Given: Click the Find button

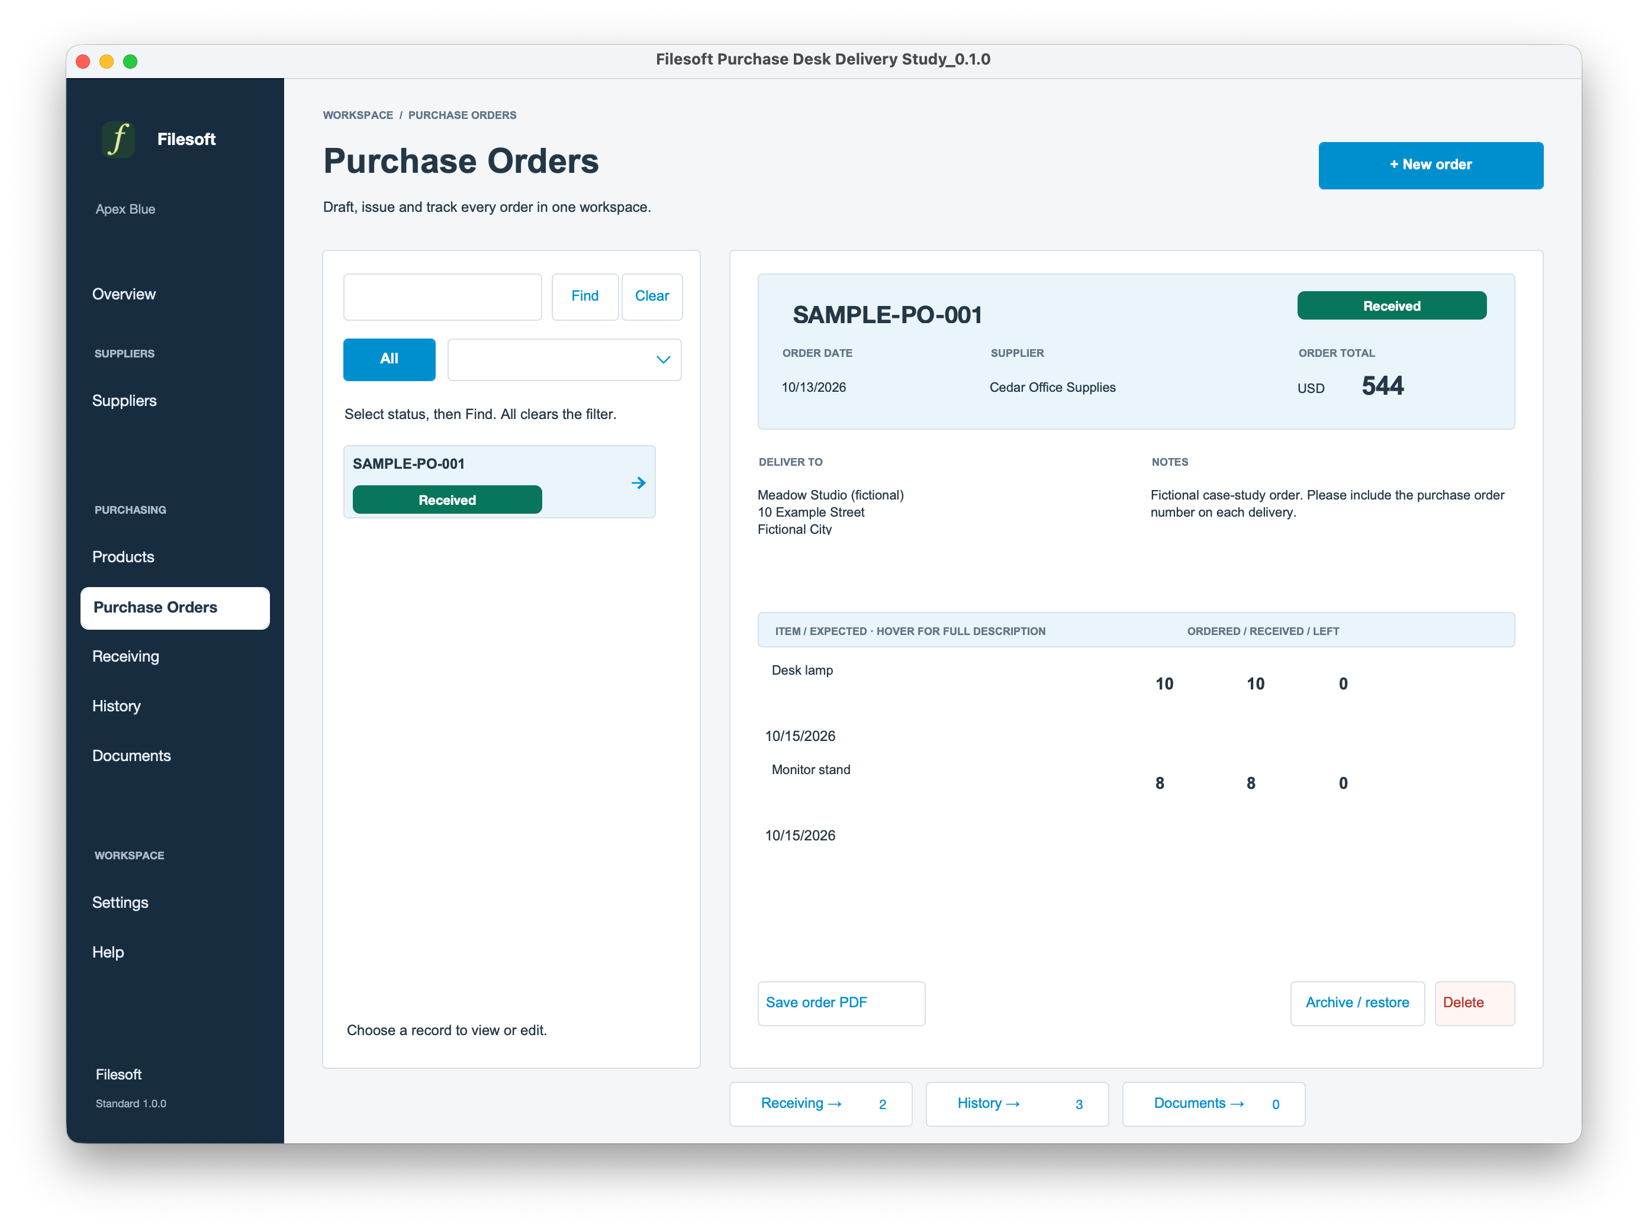Looking at the screenshot, I should tap(585, 297).
